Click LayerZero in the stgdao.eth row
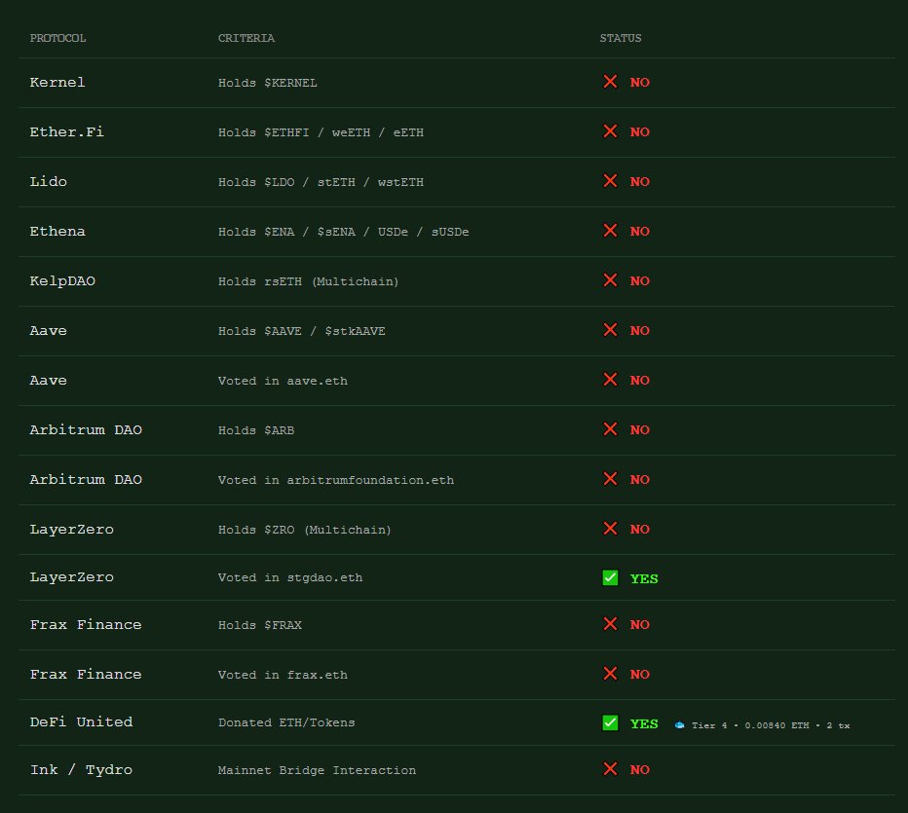Viewport: 908px width, 813px height. coord(72,577)
